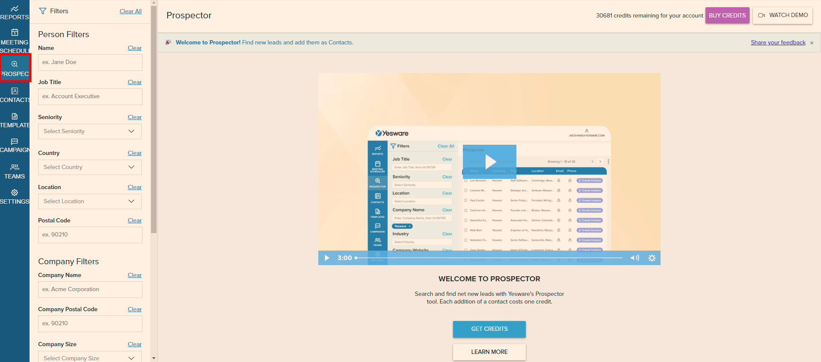821x362 pixels.
Task: Play the demo video center button
Action: click(489, 161)
